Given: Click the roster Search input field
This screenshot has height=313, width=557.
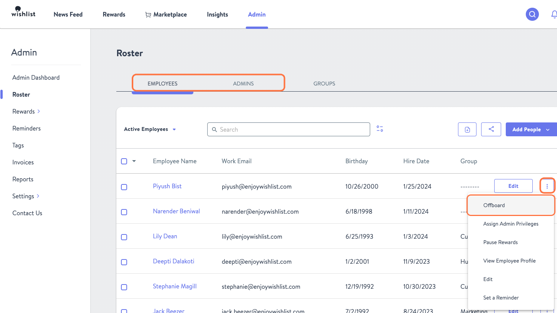Looking at the screenshot, I should click(289, 129).
